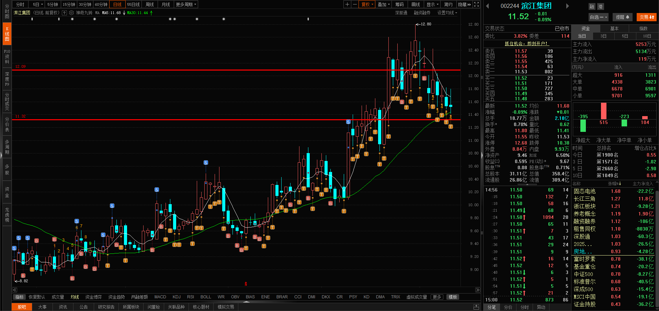
Task: Click the 固态电池 sector row
Action: point(614,191)
